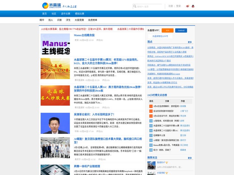Open the AI赋能 复旦团队脑脊接口 article title
234x175 pixels.
(x=108, y=141)
